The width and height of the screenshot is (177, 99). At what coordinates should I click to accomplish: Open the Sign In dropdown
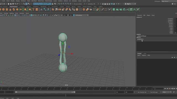[x=130, y=4]
